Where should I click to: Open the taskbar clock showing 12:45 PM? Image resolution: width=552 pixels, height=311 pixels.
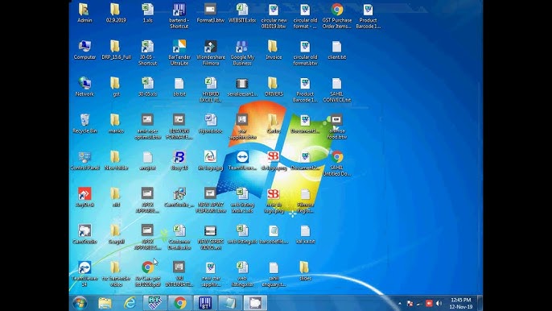click(461, 303)
